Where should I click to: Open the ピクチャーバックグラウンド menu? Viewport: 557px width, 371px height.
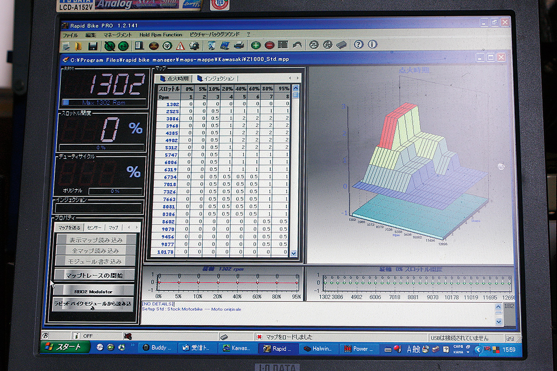pyautogui.click(x=215, y=35)
